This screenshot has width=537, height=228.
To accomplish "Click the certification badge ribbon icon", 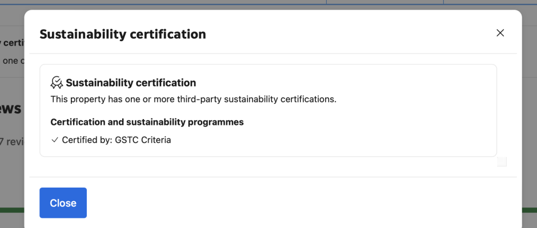I will click(57, 83).
